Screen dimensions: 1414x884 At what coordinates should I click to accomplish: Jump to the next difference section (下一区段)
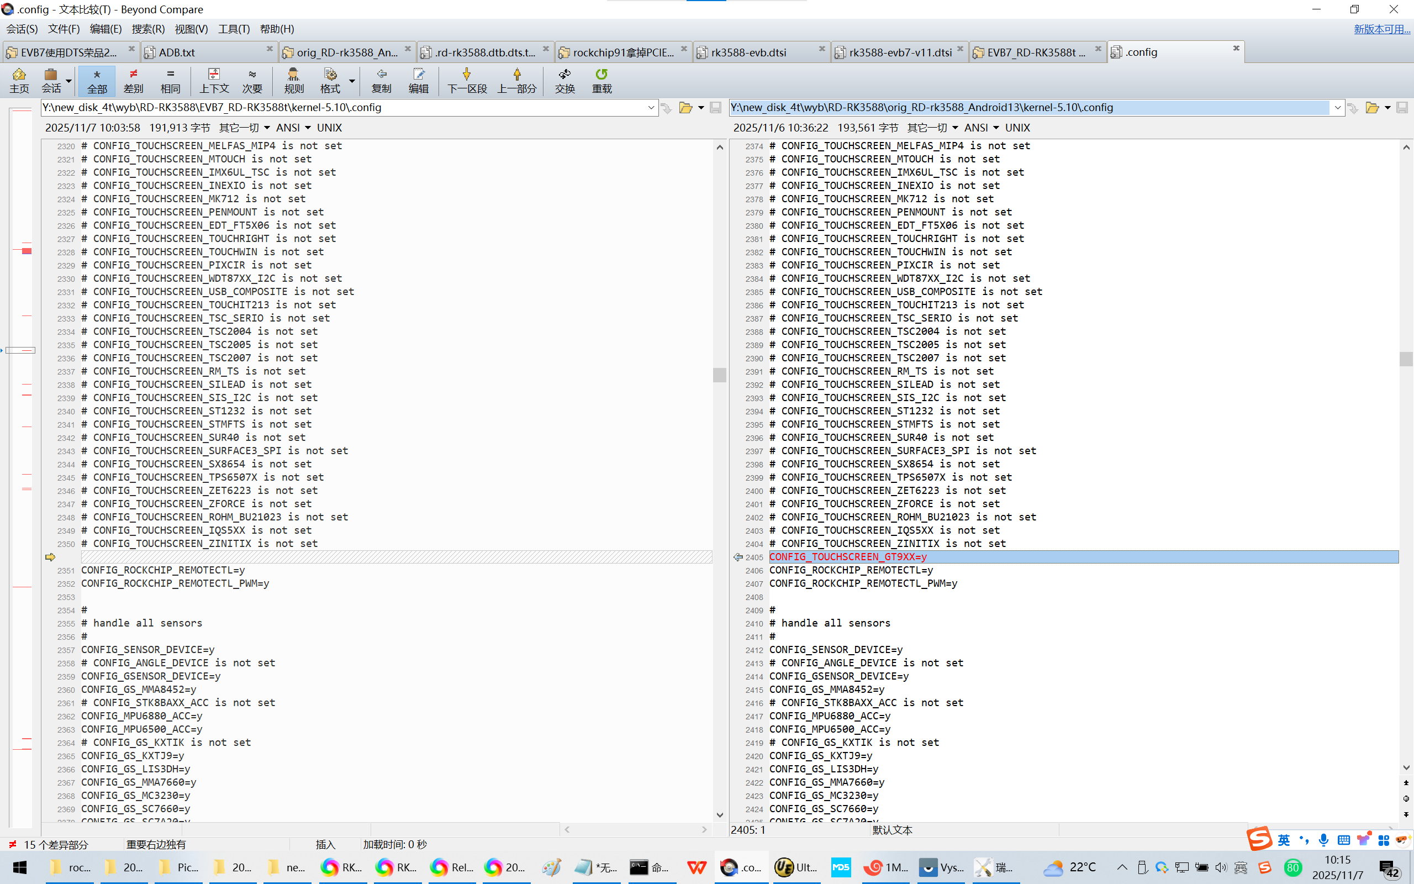(466, 80)
